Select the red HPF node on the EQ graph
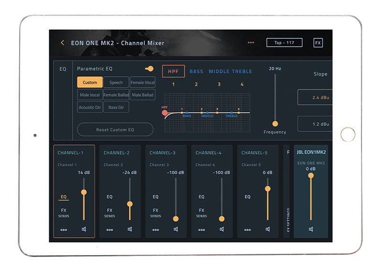The width and height of the screenshot is (382, 278). 165,113
